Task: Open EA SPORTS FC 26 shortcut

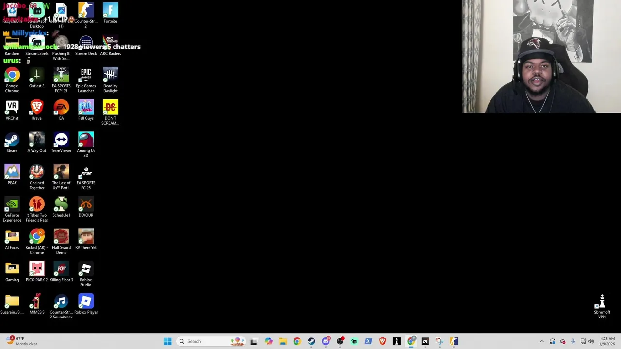Action: (x=86, y=177)
